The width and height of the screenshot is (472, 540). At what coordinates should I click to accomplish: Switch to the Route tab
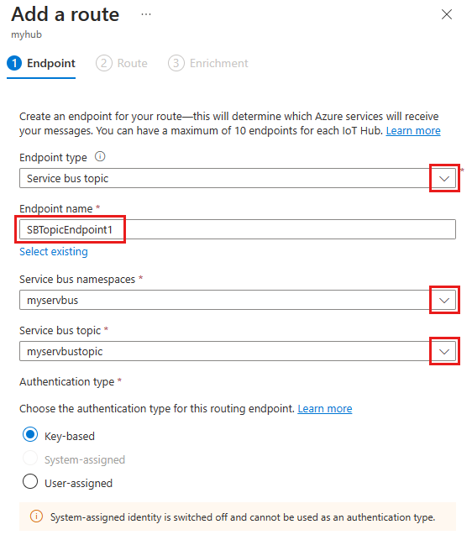[x=122, y=63]
